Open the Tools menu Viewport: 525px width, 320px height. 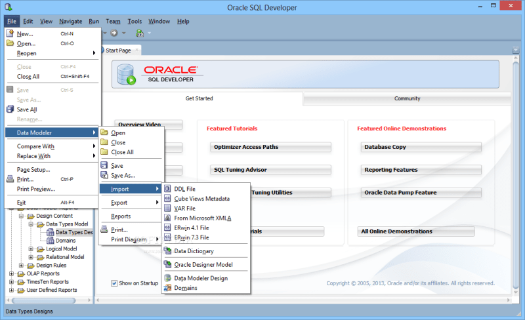(x=135, y=22)
